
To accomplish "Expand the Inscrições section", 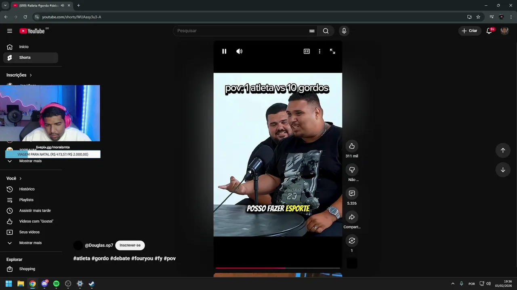I will [19, 75].
